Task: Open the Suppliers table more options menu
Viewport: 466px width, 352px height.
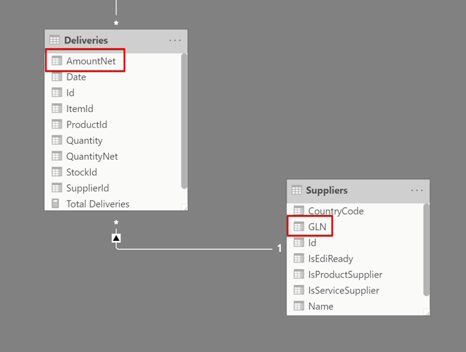Action: [417, 190]
